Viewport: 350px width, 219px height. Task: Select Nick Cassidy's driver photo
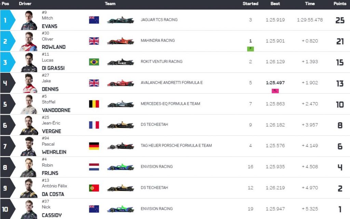pos(29,209)
